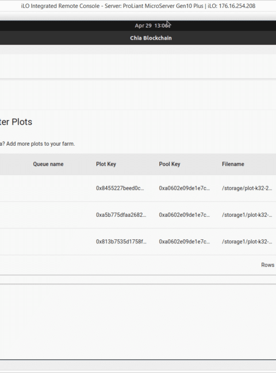This screenshot has width=276, height=373.
Task: Select filename /storage/plot-k32-2...
Action: pos(247,188)
